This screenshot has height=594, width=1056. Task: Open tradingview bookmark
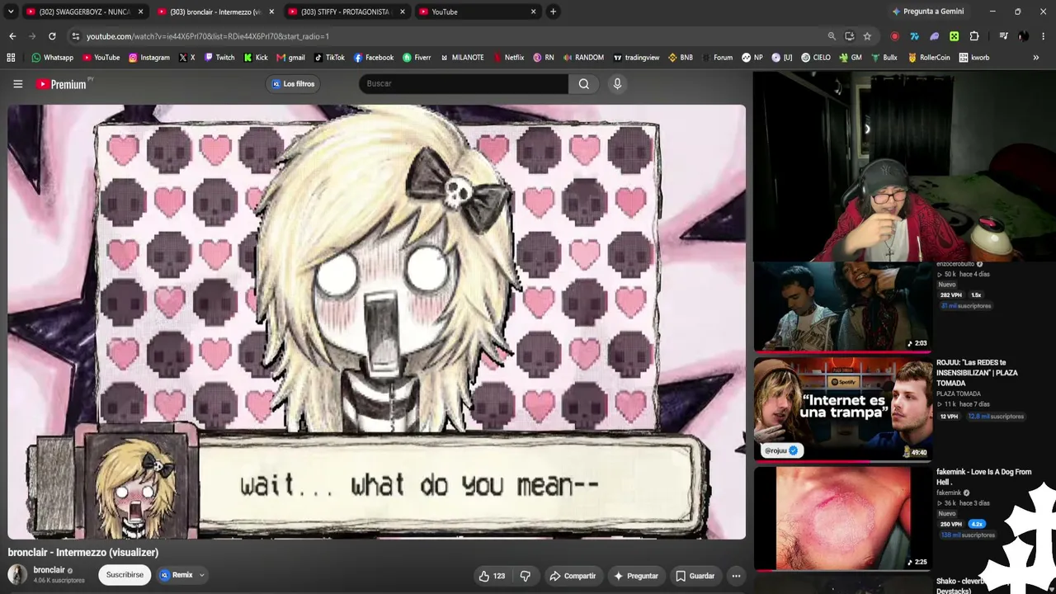click(x=636, y=58)
